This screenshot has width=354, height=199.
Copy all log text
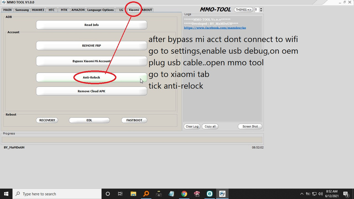pyautogui.click(x=210, y=126)
